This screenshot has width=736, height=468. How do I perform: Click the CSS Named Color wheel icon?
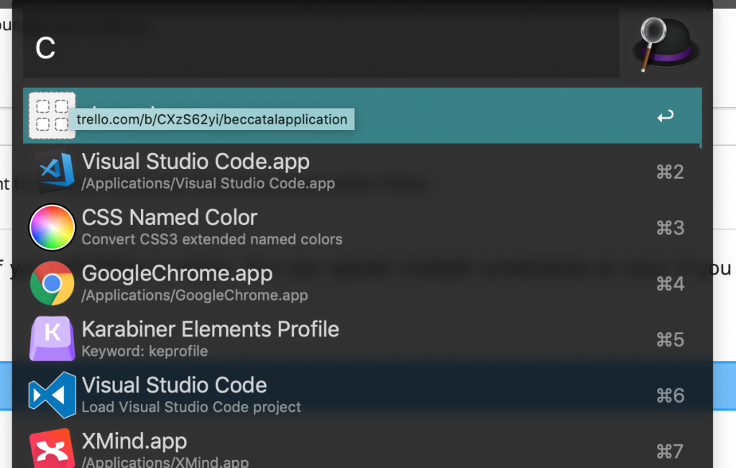click(x=52, y=228)
